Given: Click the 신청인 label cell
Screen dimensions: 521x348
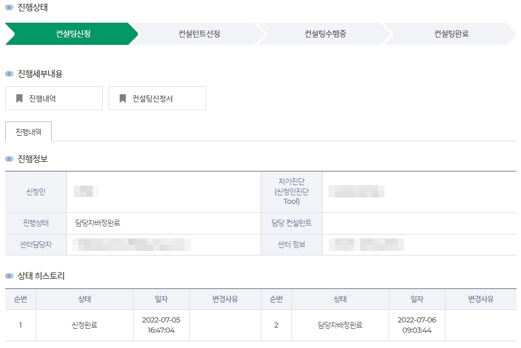Looking at the screenshot, I should [x=36, y=192].
